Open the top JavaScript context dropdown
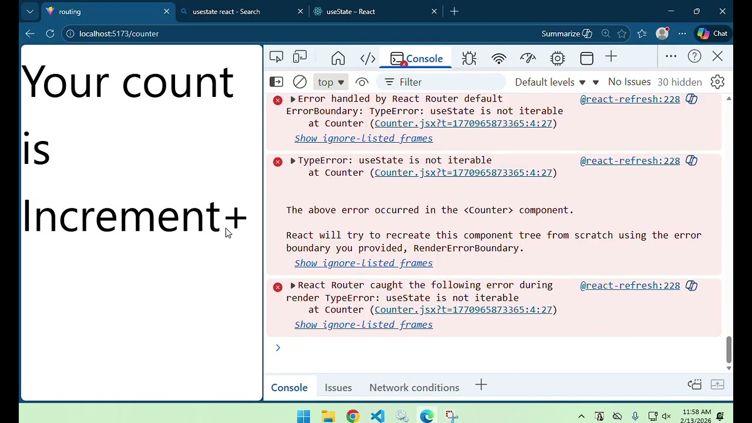Image resolution: width=752 pixels, height=423 pixels. coord(331,82)
